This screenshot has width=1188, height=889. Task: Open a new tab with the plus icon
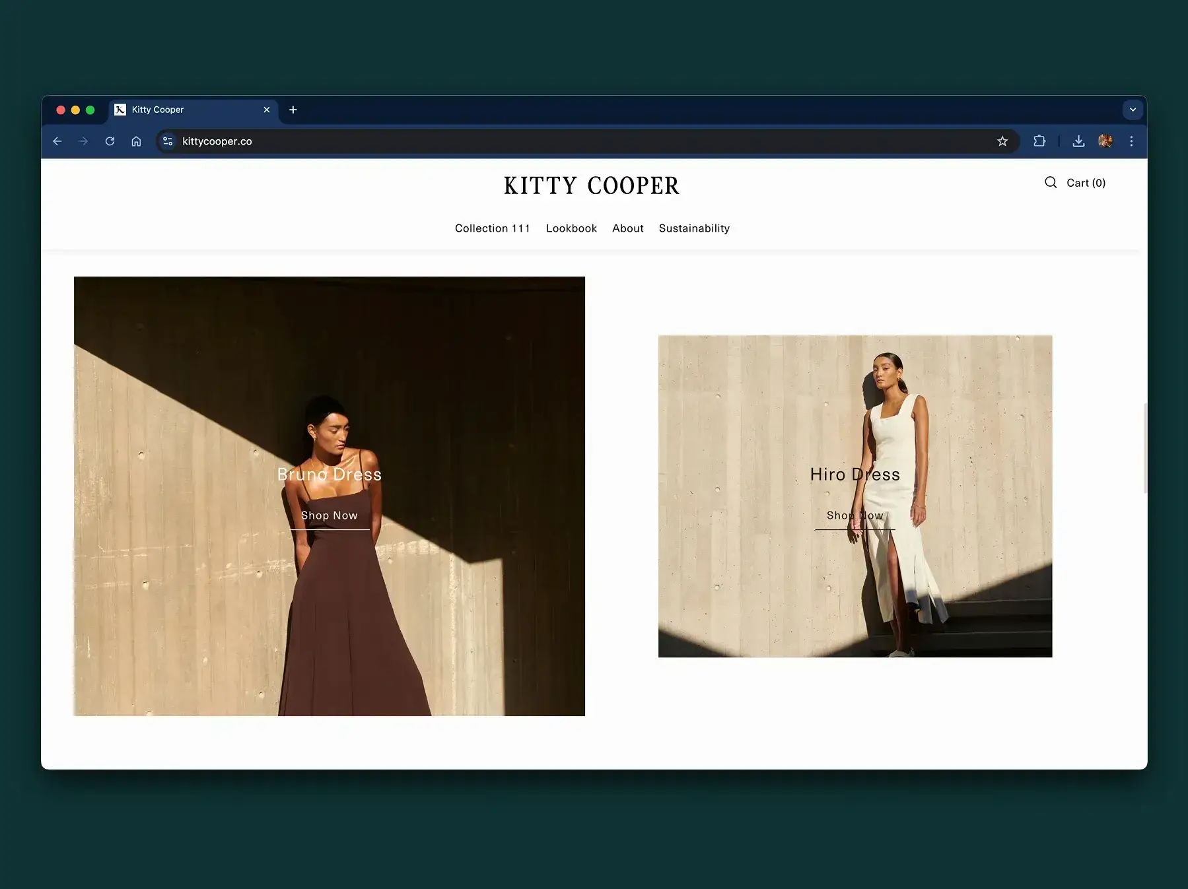tap(293, 110)
